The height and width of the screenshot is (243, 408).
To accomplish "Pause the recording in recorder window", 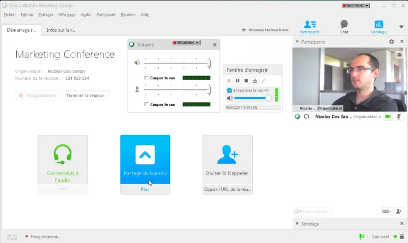I will click(x=238, y=81).
